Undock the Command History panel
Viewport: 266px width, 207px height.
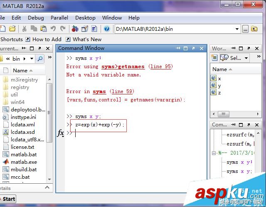coord(249,125)
